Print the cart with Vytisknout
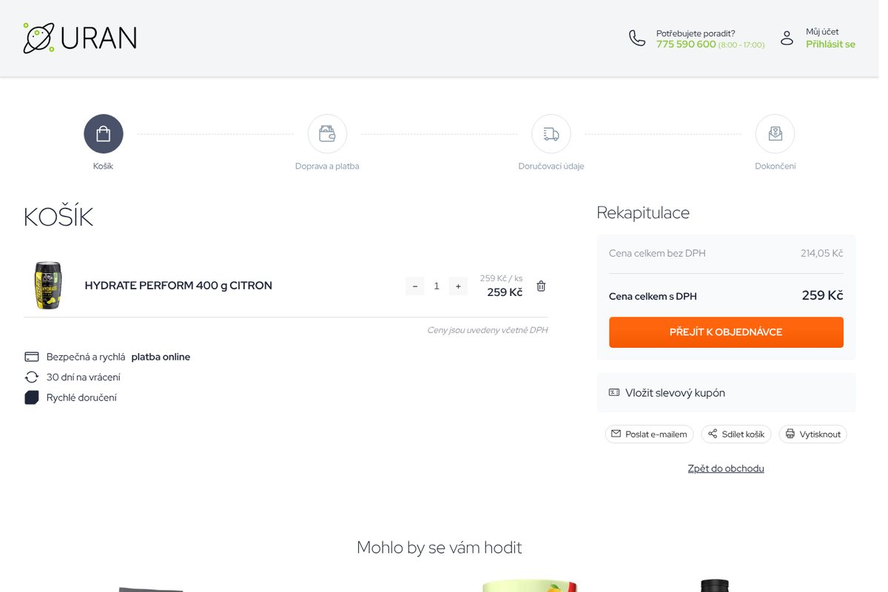 (x=813, y=434)
